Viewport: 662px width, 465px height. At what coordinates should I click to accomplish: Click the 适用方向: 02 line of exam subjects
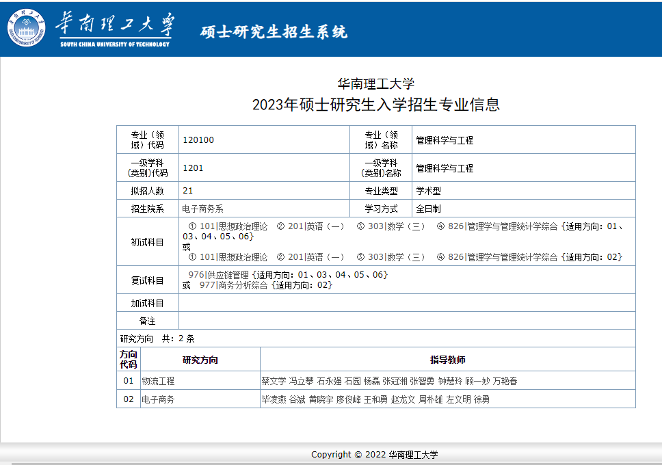click(405, 257)
